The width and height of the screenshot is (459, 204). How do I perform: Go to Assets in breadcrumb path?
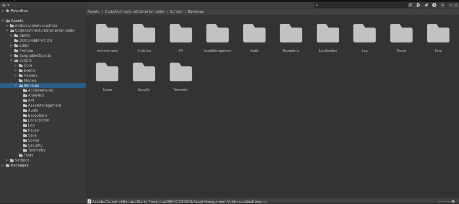click(93, 11)
